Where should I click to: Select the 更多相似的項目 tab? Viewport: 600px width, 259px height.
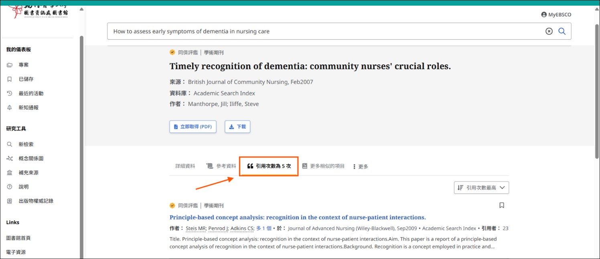pyautogui.click(x=323, y=166)
